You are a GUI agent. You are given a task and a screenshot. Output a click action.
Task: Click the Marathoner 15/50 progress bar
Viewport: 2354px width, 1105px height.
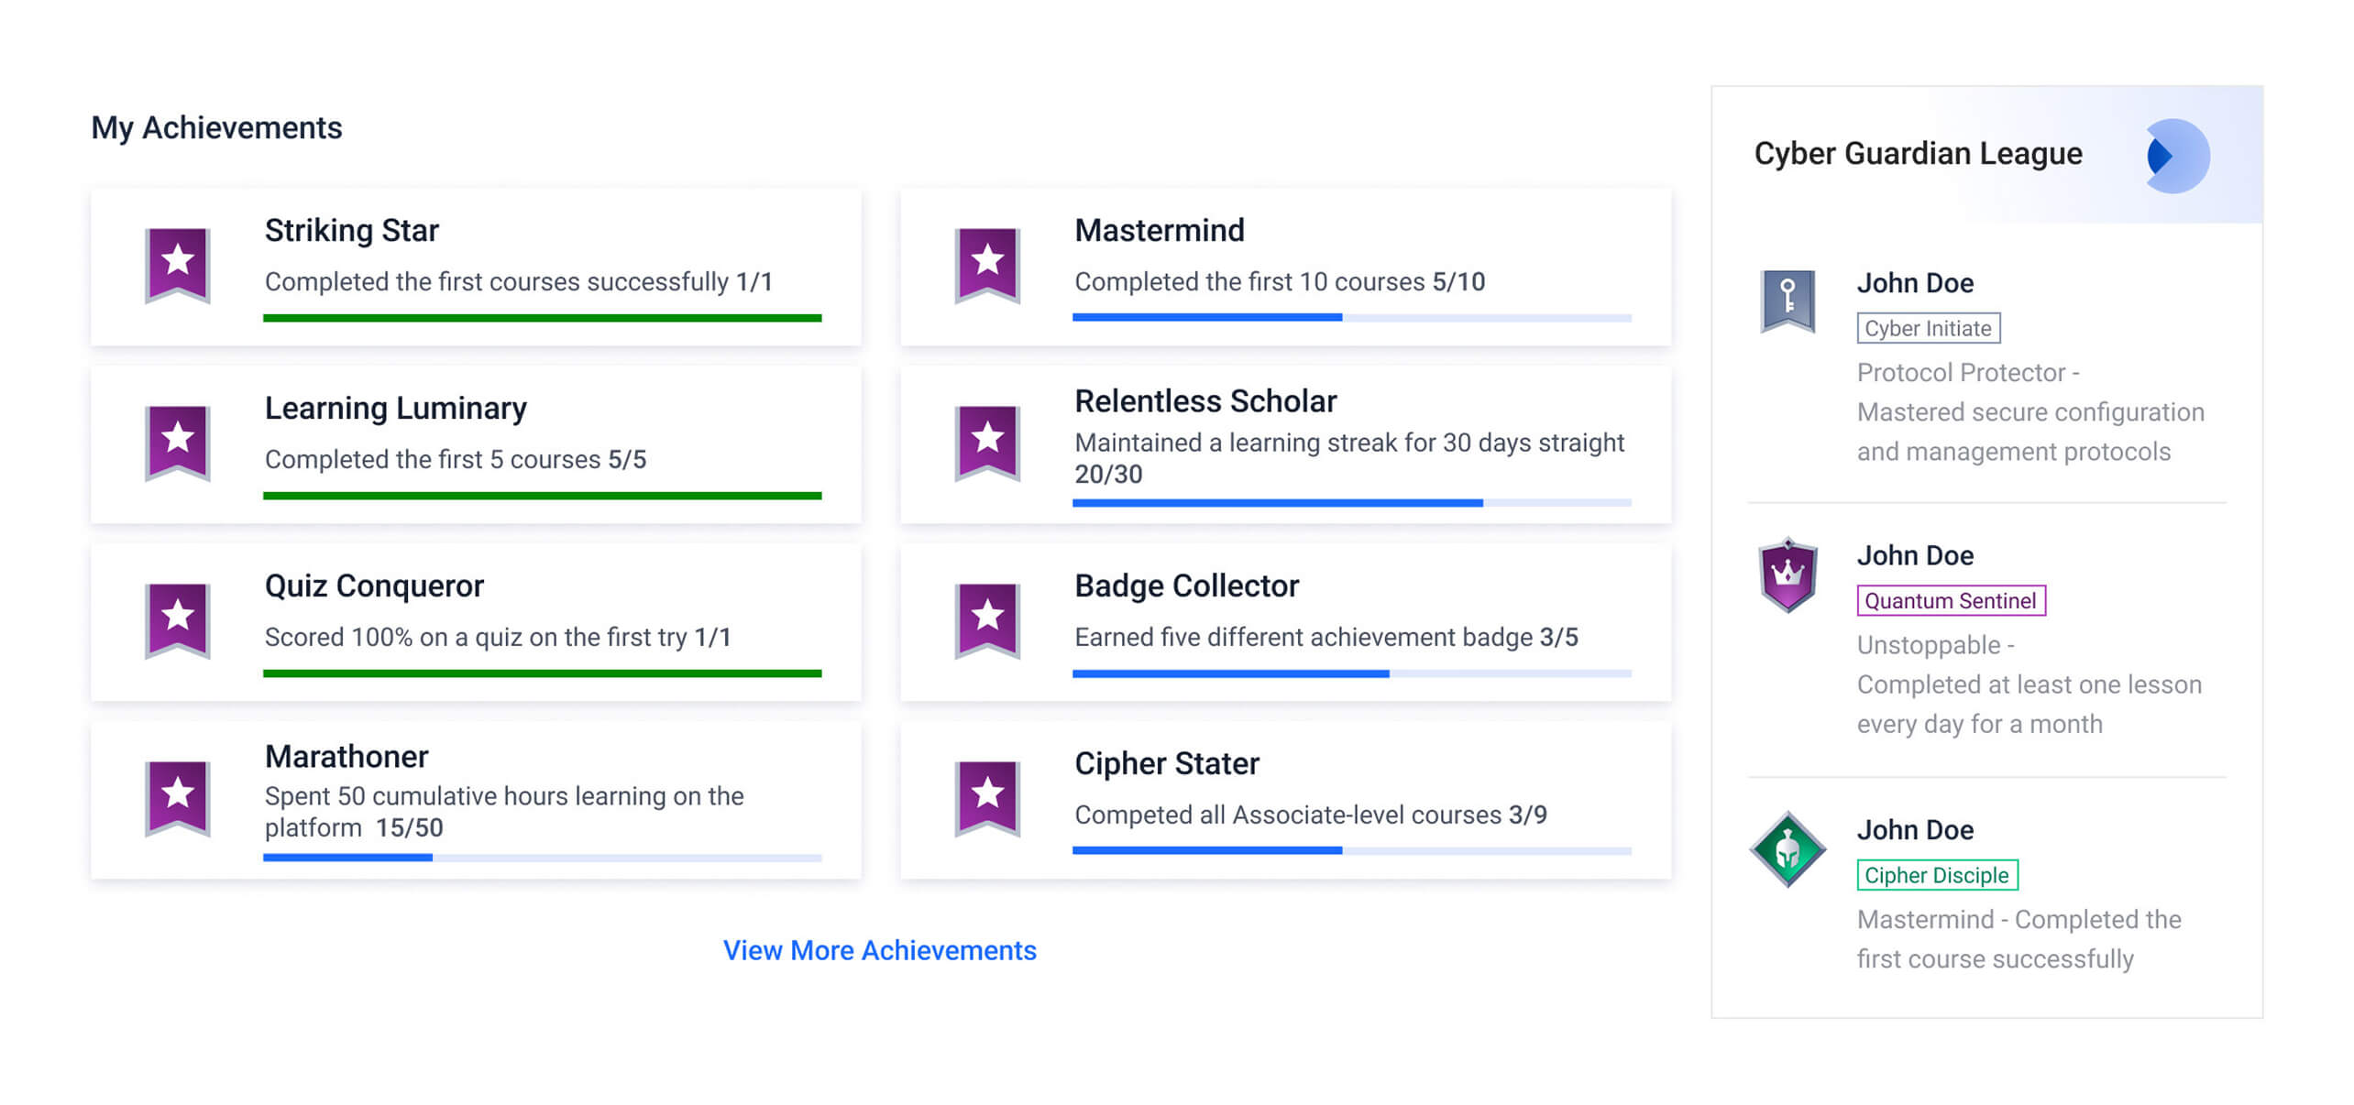point(542,858)
